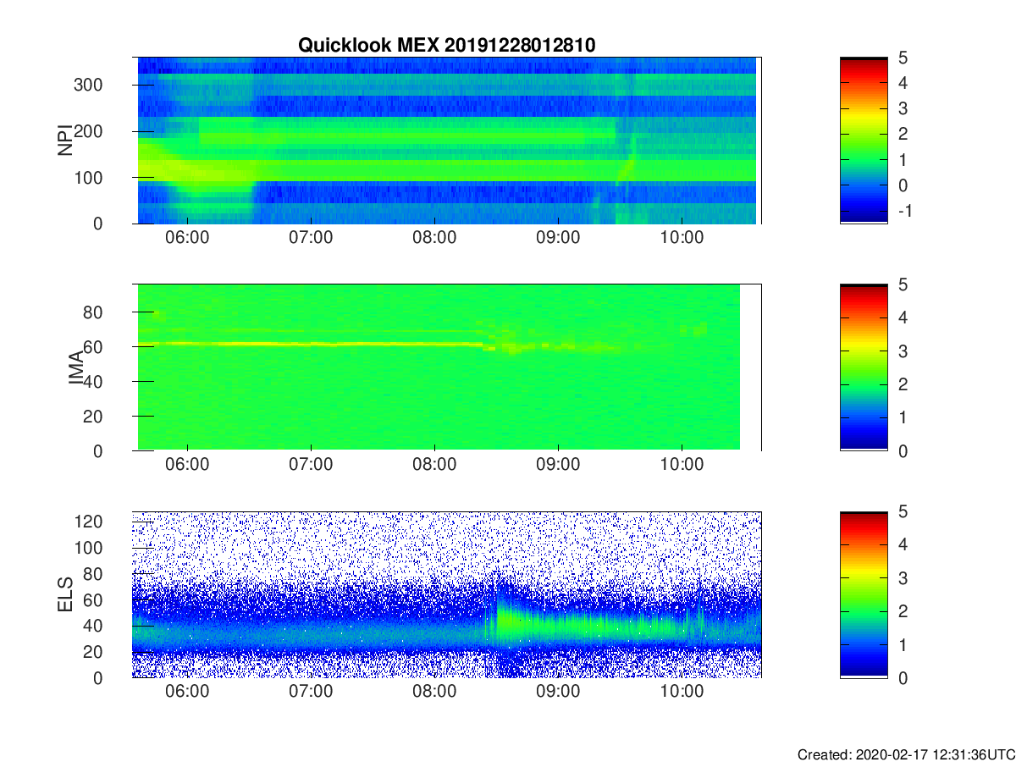Click the 09:00 time tick under ELS plot
This screenshot has width=1016, height=762.
(x=558, y=691)
